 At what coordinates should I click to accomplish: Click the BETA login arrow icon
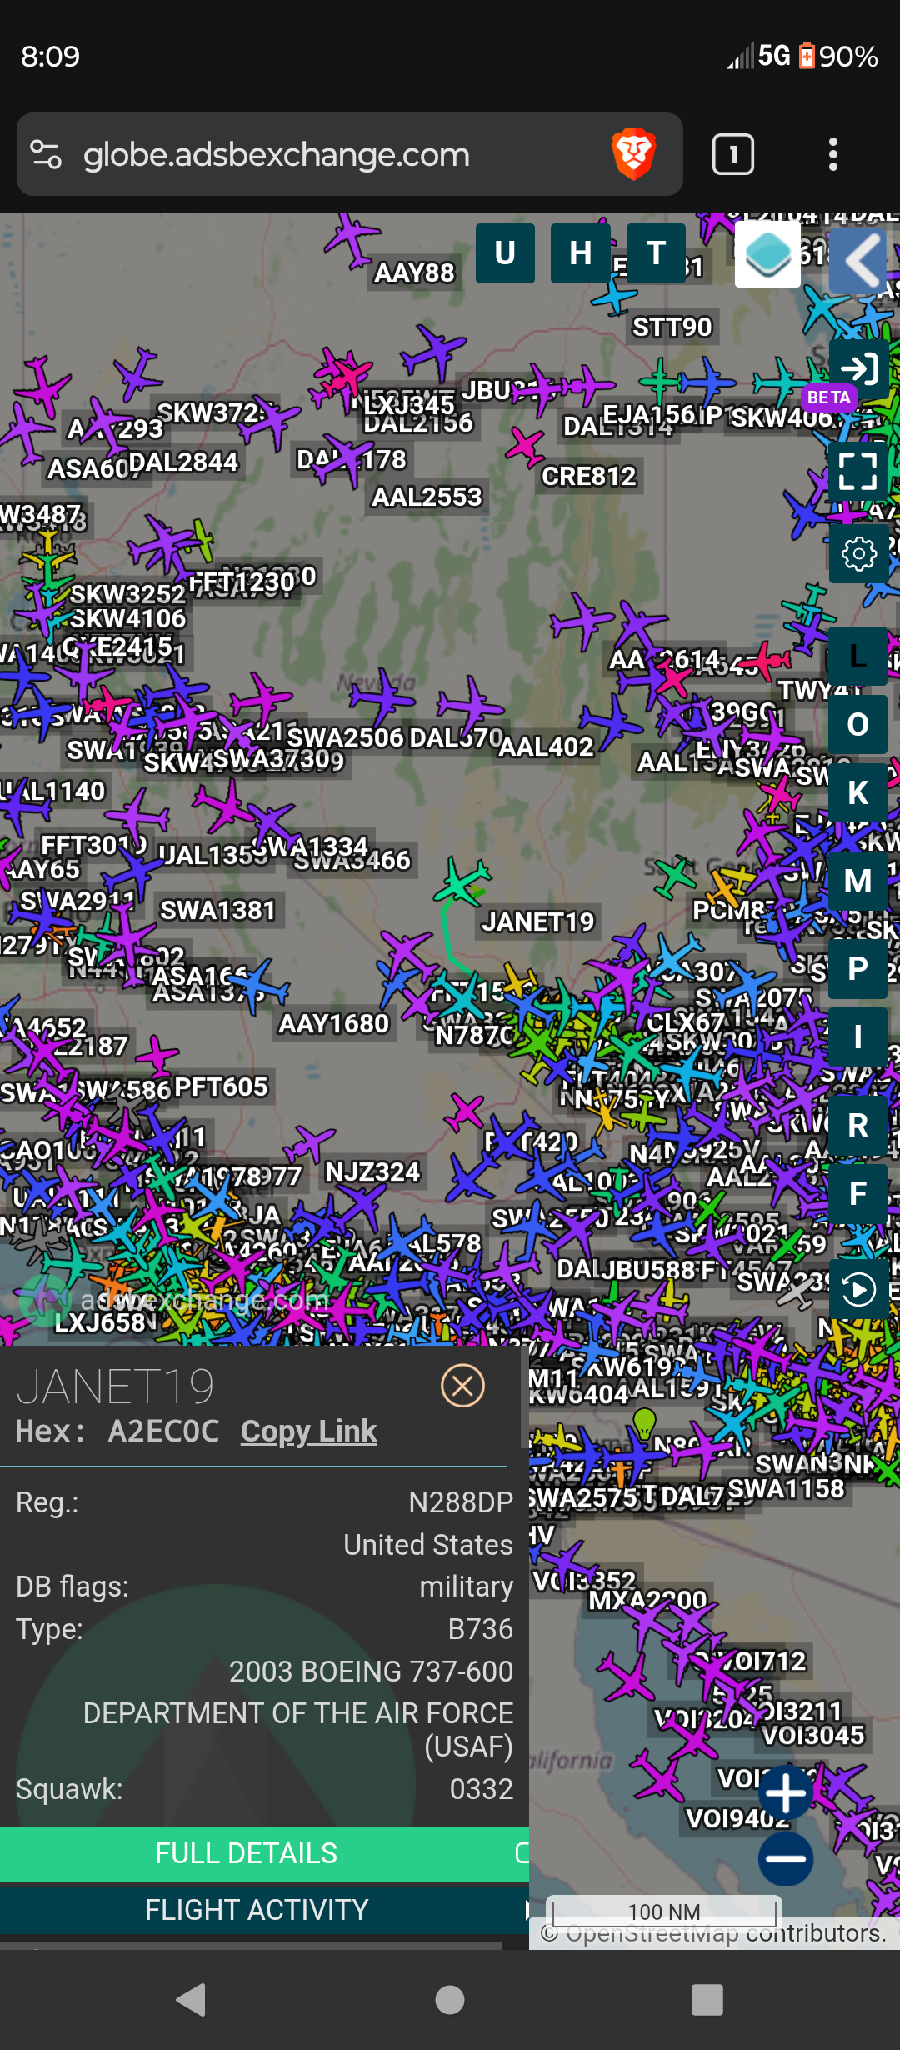pyautogui.click(x=858, y=367)
